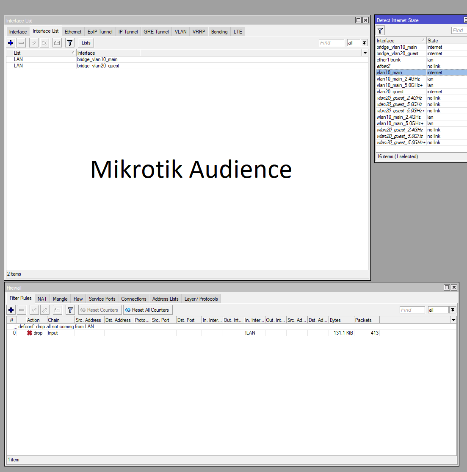Select vlan10_main row in Detect Internet State
467x472 pixels.
[x=421, y=72]
